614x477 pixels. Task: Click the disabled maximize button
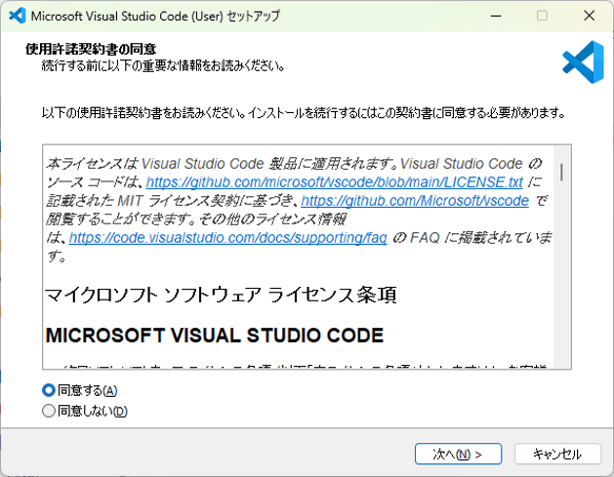pyautogui.click(x=542, y=16)
